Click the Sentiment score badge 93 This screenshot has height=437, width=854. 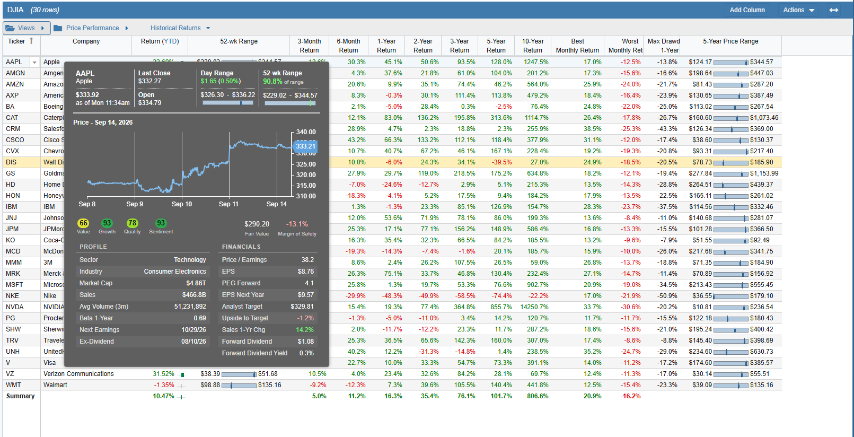click(x=161, y=223)
